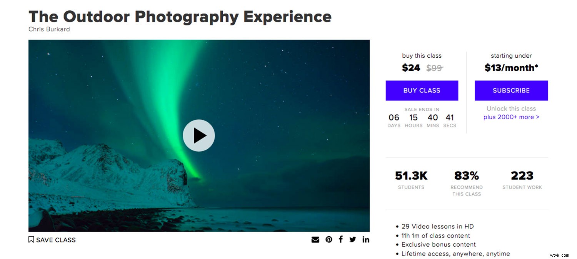
Task: Click the crossed-out $99 price
Action: (434, 67)
